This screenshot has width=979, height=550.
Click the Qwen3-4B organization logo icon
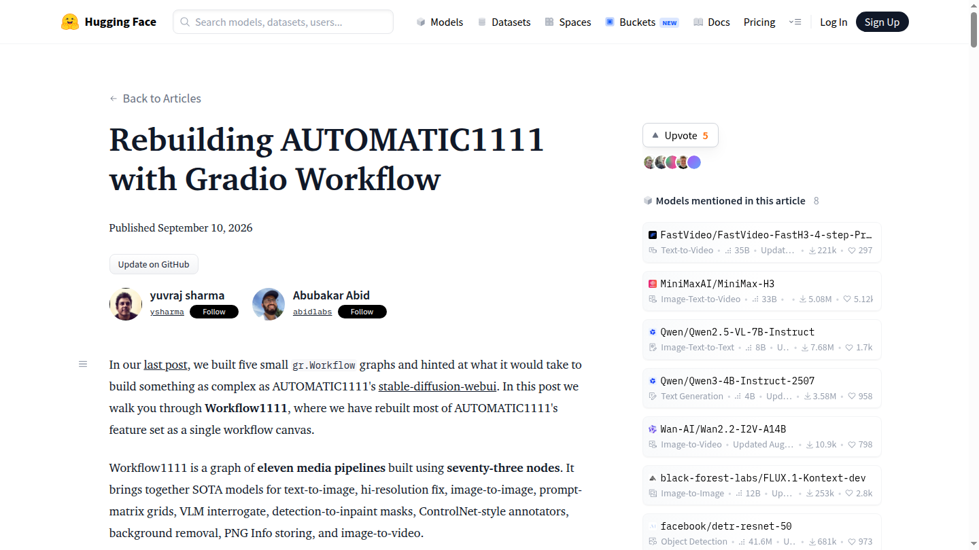tap(653, 381)
